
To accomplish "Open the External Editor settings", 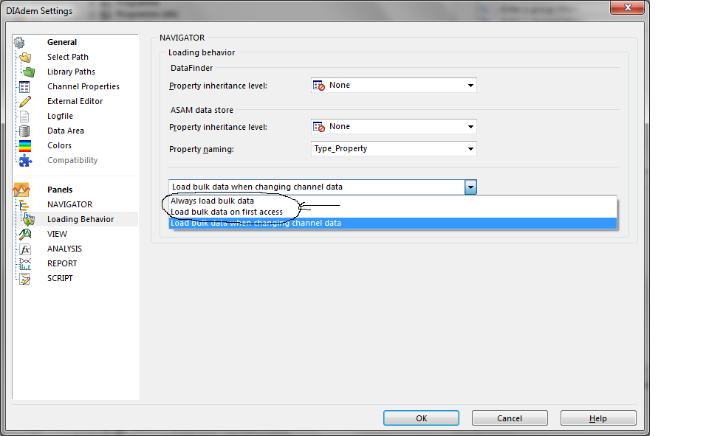I will click(x=75, y=101).
